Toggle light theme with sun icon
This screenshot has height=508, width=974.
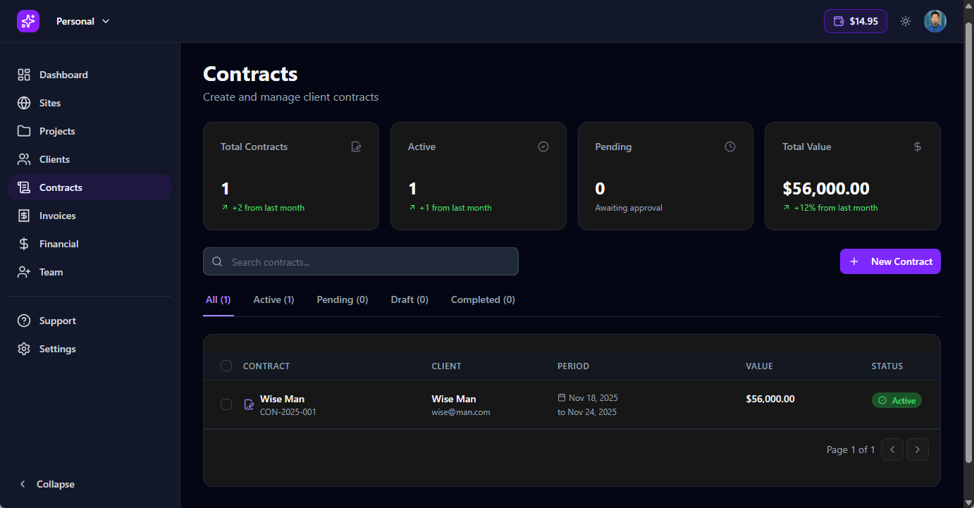[x=906, y=21]
